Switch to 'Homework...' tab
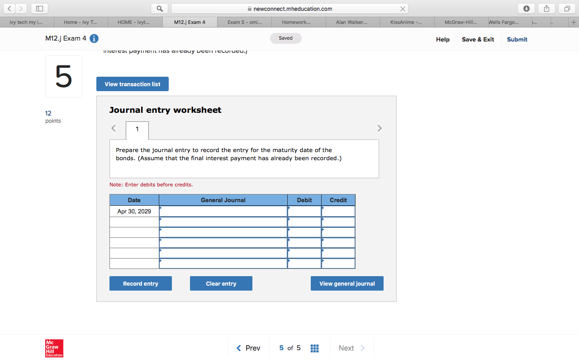 (x=299, y=22)
